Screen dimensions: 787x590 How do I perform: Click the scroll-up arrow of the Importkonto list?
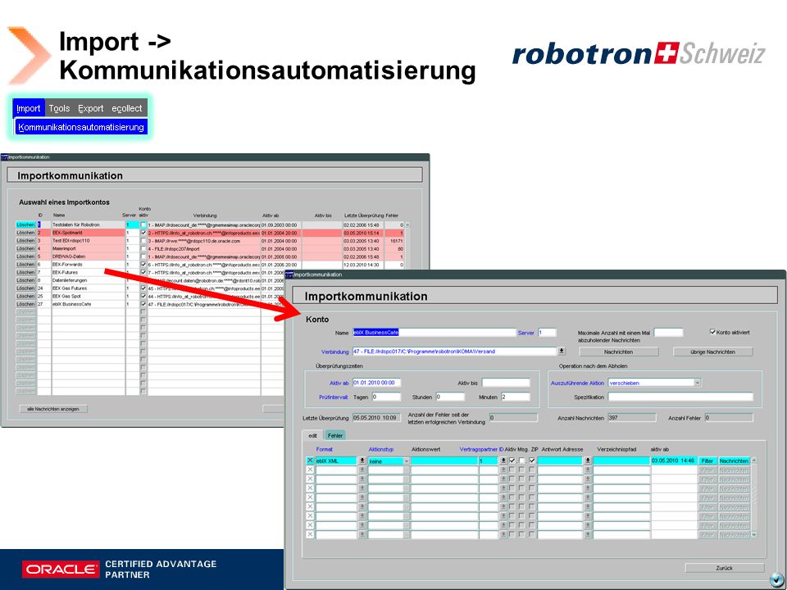[407, 225]
